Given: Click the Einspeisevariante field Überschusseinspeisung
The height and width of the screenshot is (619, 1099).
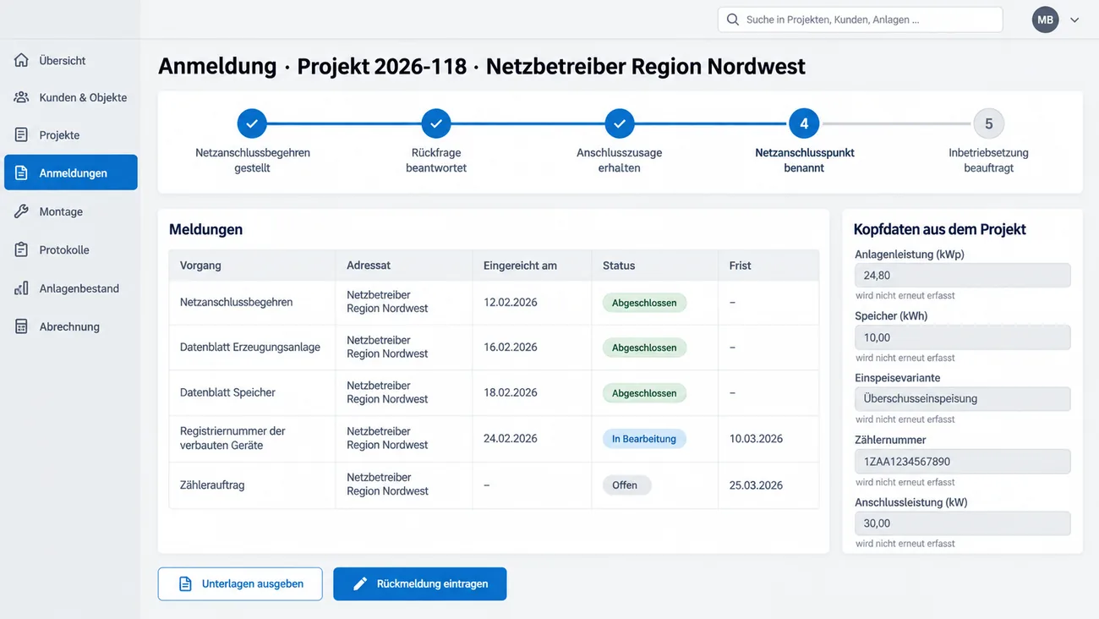Looking at the screenshot, I should click(x=963, y=398).
